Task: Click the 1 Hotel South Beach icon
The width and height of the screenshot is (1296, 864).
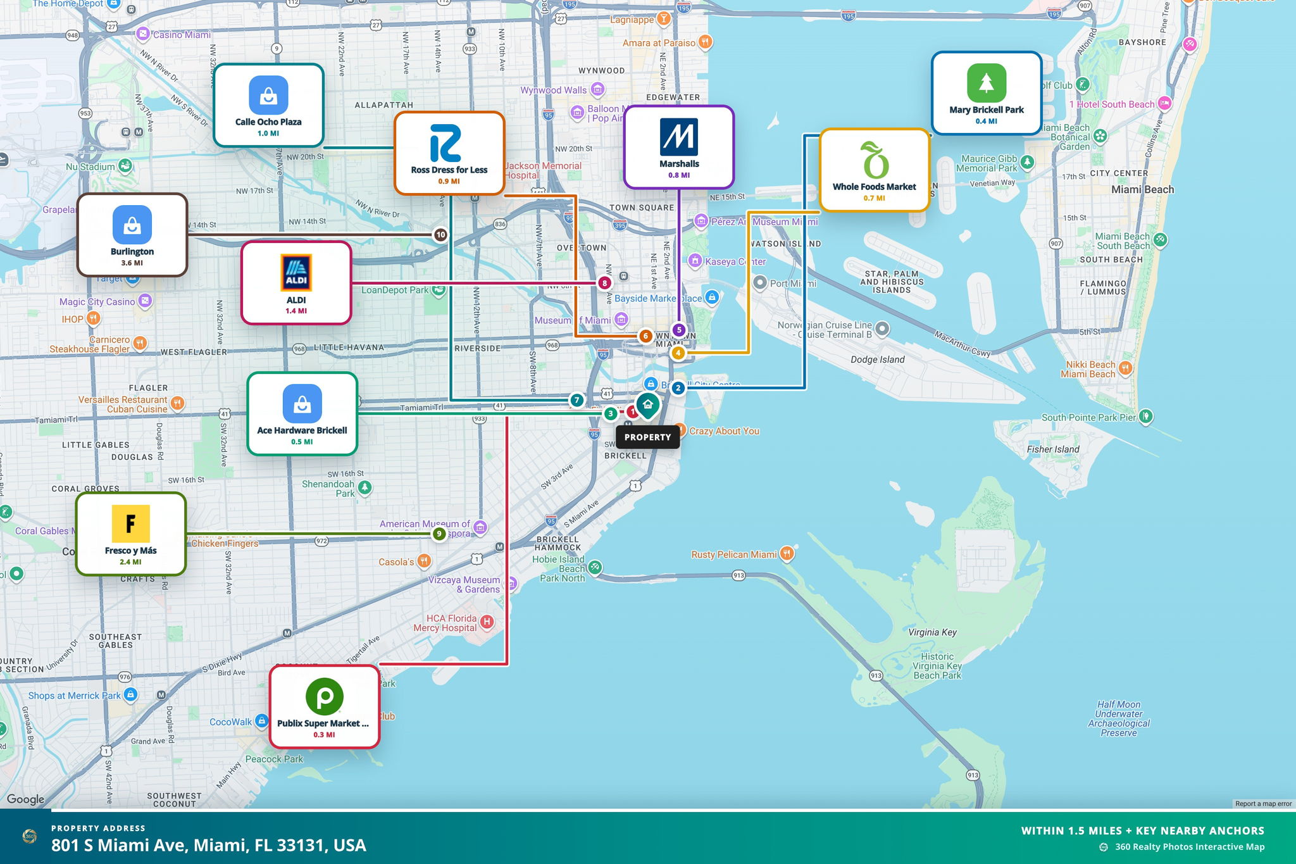Action: click(1164, 103)
